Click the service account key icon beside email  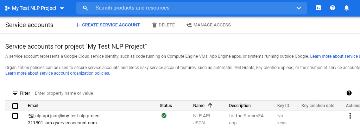(x=31, y=116)
